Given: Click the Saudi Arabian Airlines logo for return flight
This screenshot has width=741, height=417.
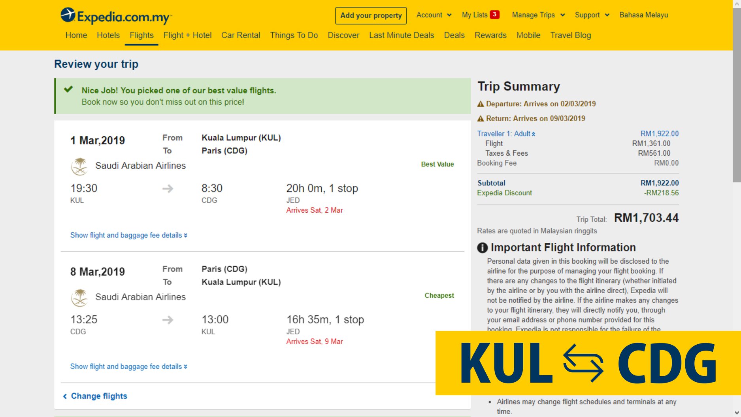Looking at the screenshot, I should (79, 297).
